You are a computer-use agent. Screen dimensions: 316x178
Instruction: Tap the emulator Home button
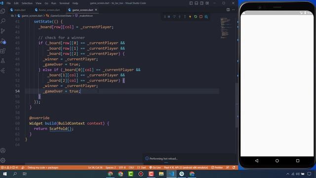pyautogui.click(x=277, y=161)
